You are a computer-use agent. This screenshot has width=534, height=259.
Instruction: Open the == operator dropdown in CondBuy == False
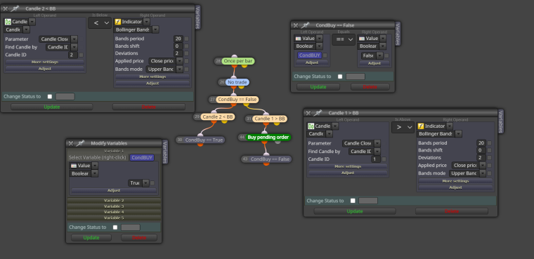pyautogui.click(x=344, y=39)
